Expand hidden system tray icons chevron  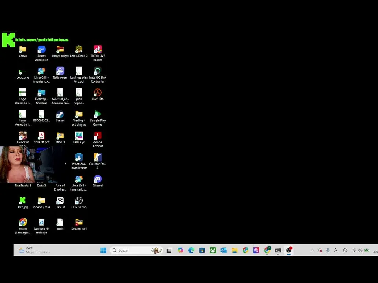[312, 250]
